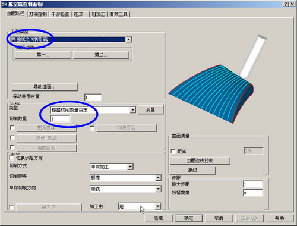Click the 导动曲面 button
This screenshot has height=226, width=297.
pos(45,87)
